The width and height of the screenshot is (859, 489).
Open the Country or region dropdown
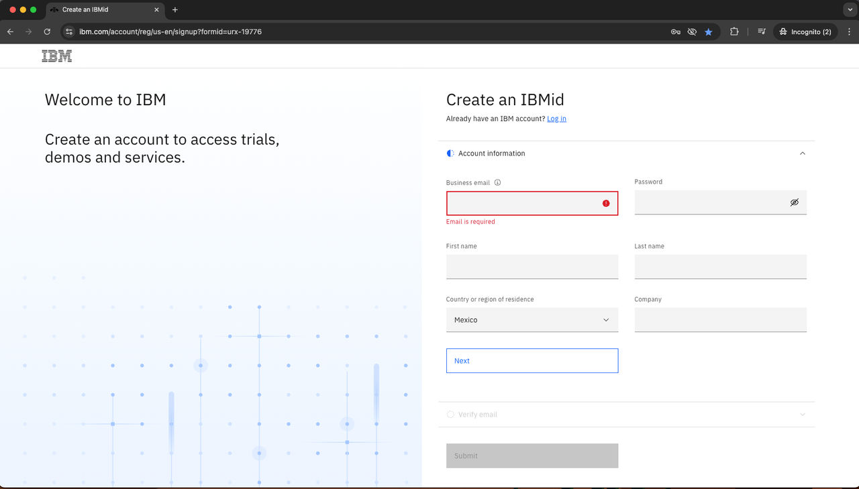[532, 320]
